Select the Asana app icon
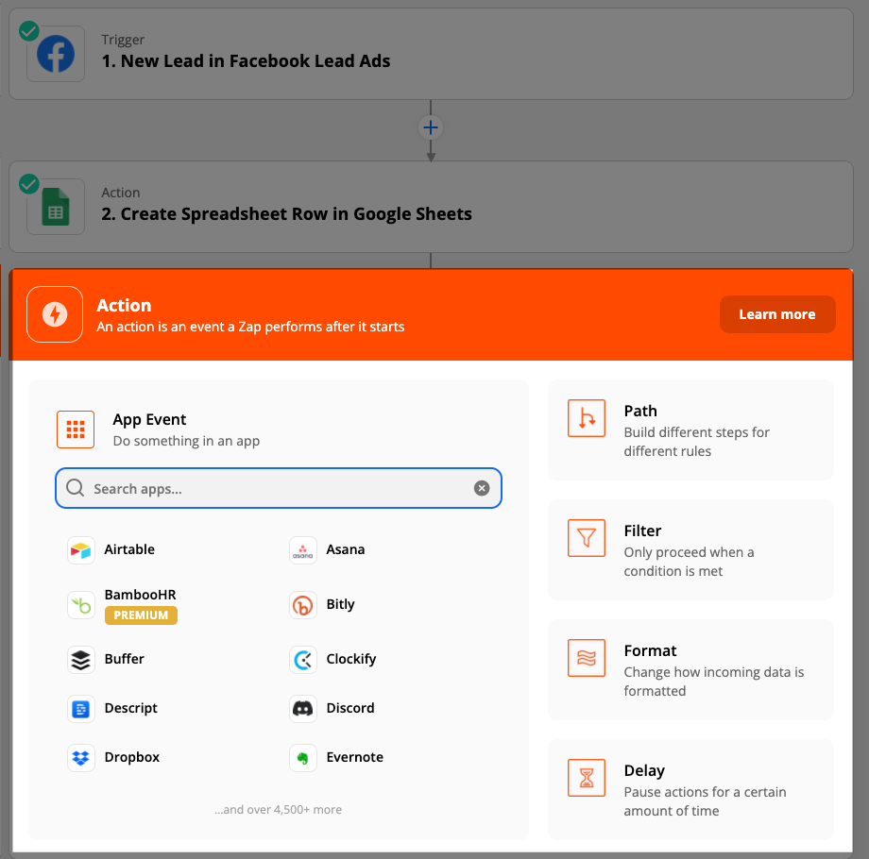Viewport: 869px width, 859px height. [x=303, y=550]
